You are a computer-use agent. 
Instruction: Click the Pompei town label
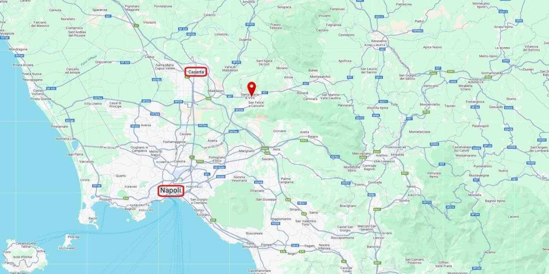[266, 245]
